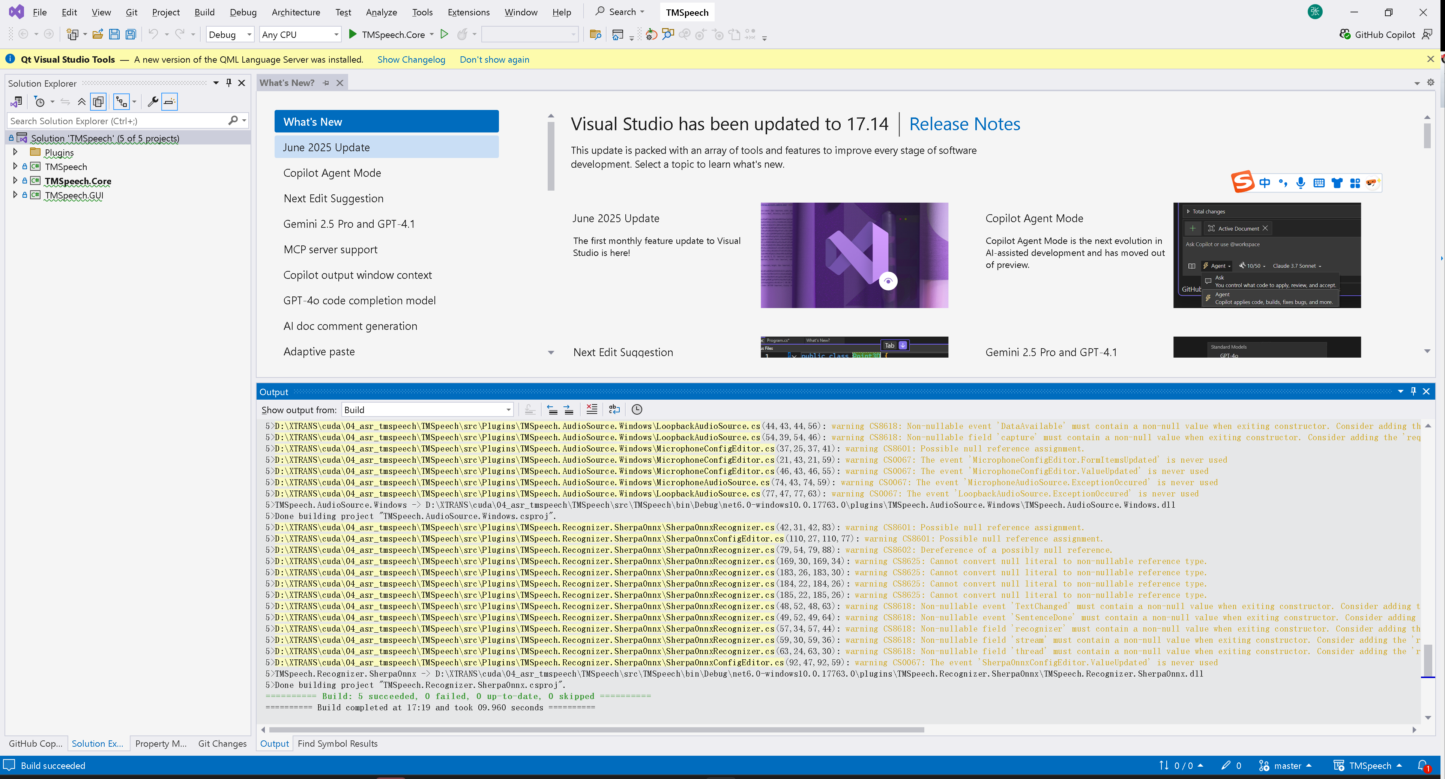Open Solution Explorer Properties wrench icon
1445x779 pixels.
tap(152, 102)
